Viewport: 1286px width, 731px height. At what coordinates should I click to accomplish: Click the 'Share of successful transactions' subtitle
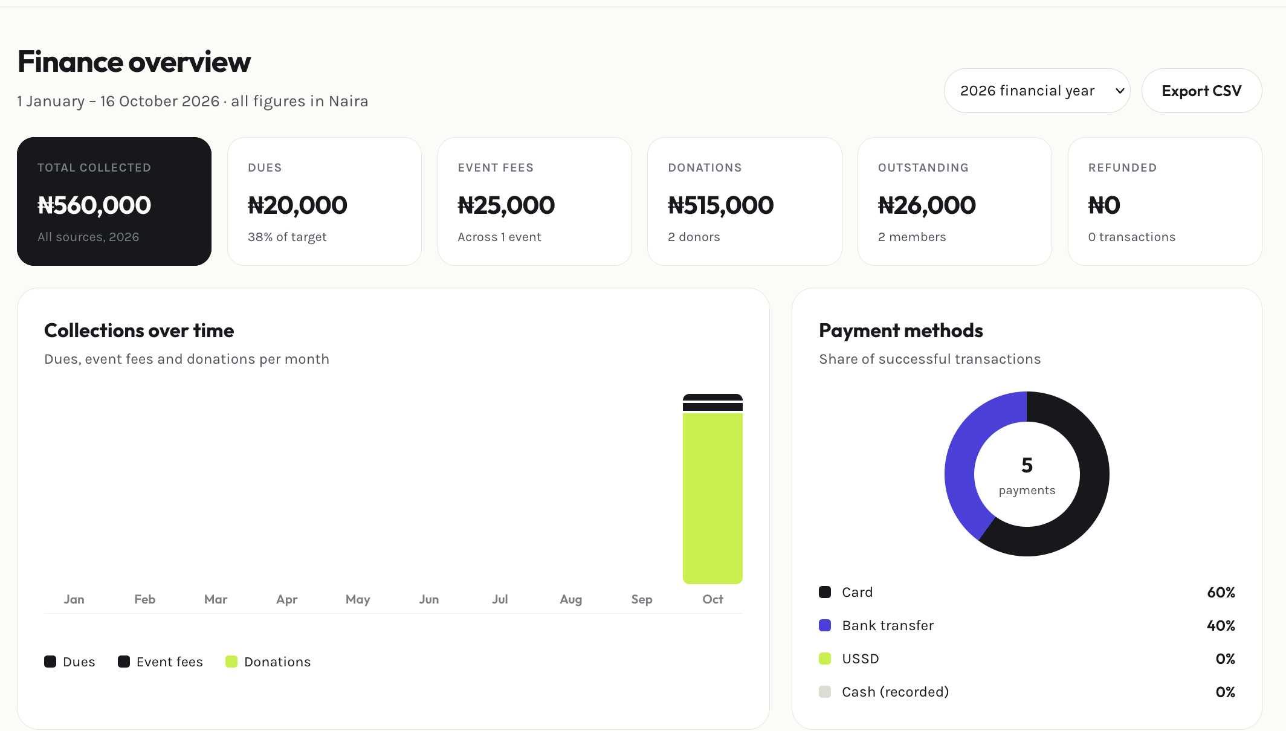pyautogui.click(x=930, y=359)
